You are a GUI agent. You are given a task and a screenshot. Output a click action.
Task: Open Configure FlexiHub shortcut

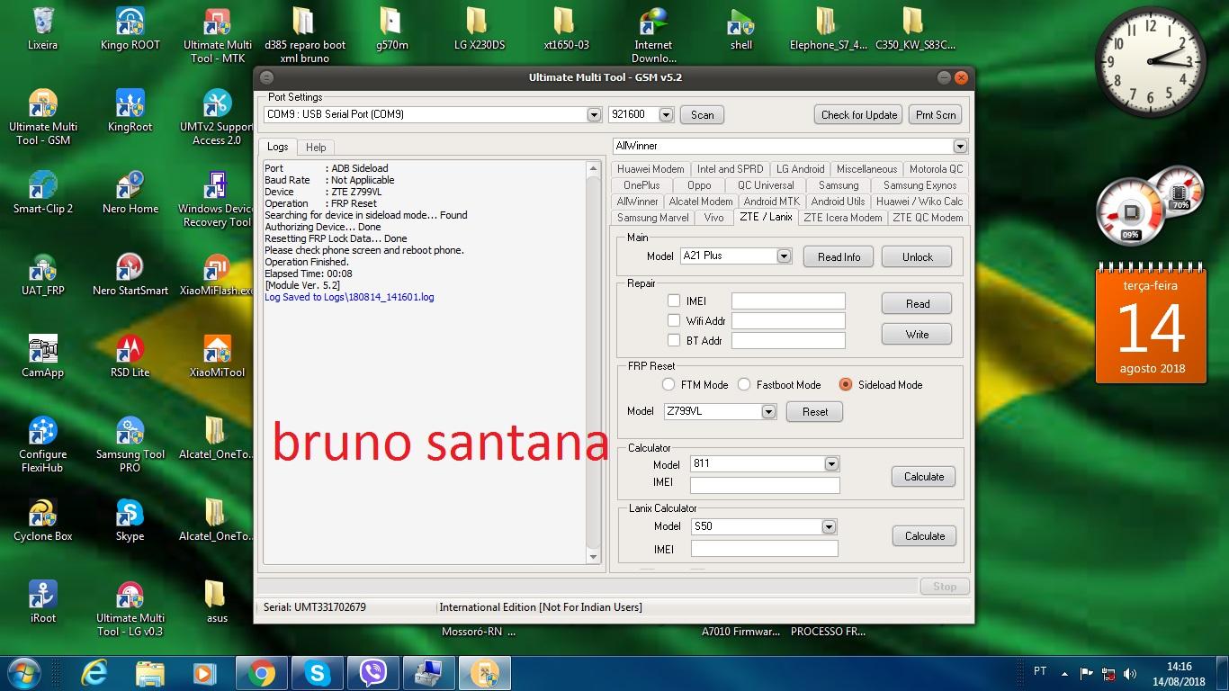click(x=42, y=444)
